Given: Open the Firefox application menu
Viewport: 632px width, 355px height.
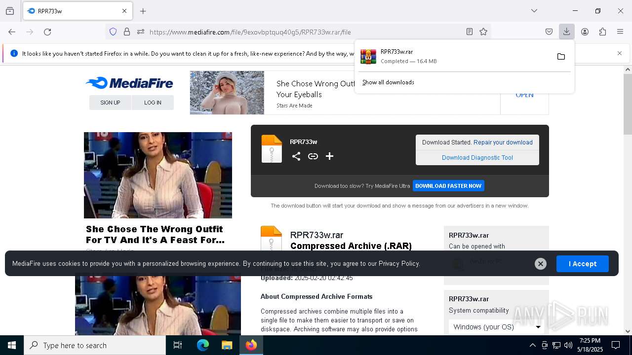Looking at the screenshot, I should [x=620, y=32].
